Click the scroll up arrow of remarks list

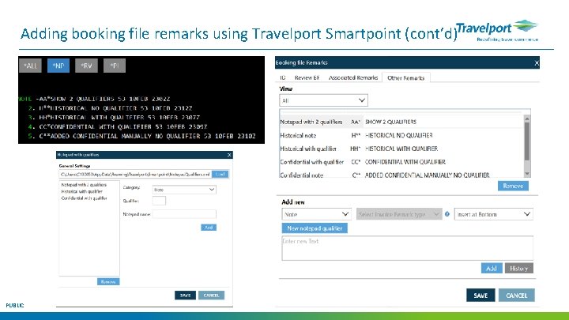click(x=527, y=119)
